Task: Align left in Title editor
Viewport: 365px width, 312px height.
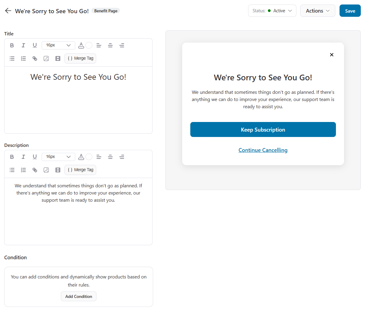Action: point(99,45)
